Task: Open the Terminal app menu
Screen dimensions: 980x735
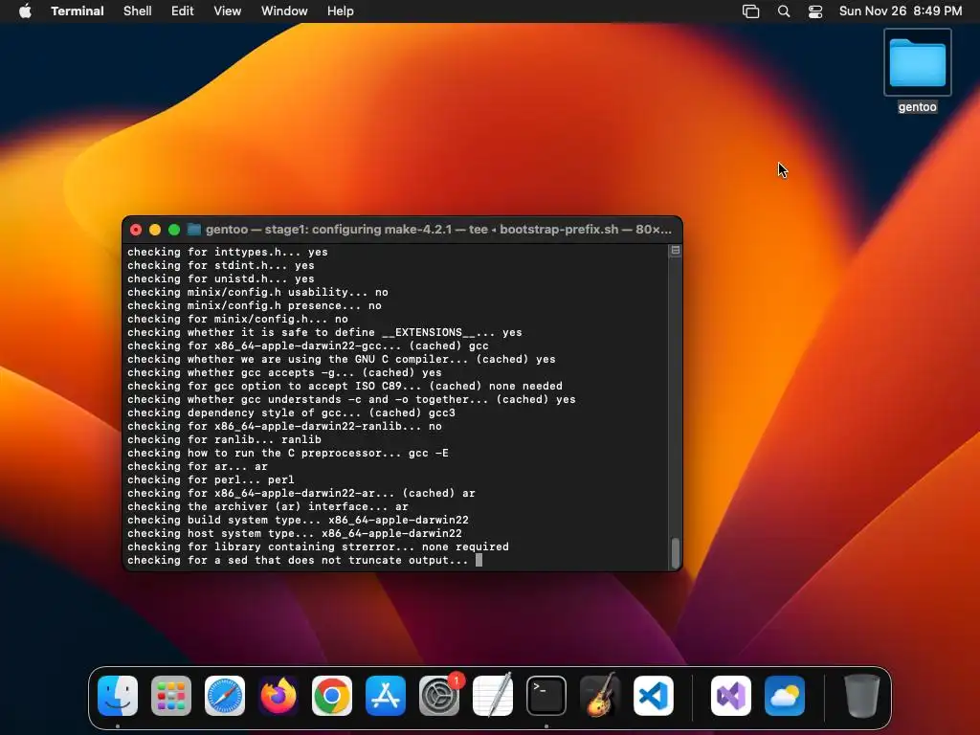Action: [78, 11]
